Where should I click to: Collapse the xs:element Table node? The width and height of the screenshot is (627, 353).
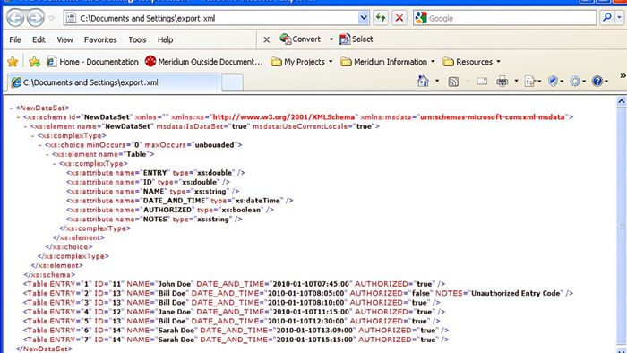pyautogui.click(x=47, y=154)
